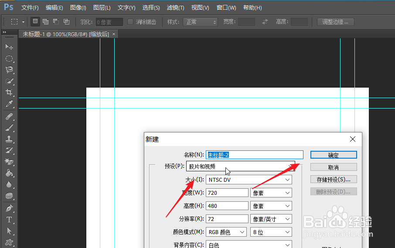
Task: Click the options bar 高度 height field
Action: (x=299, y=22)
